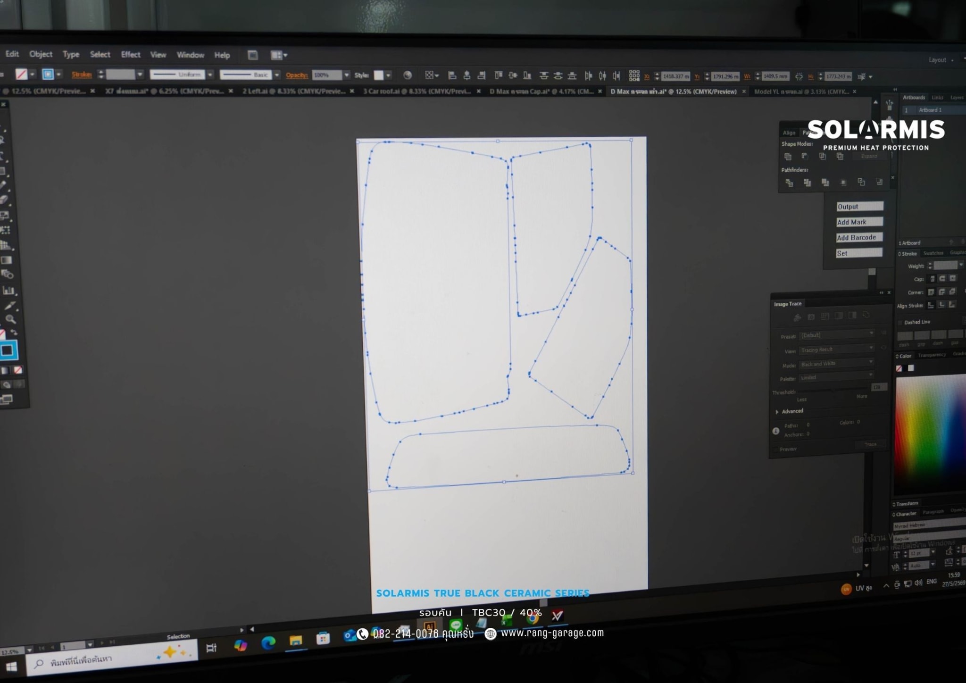Click the Add Mark button
Viewport: 966px width, 683px height.
(x=859, y=222)
